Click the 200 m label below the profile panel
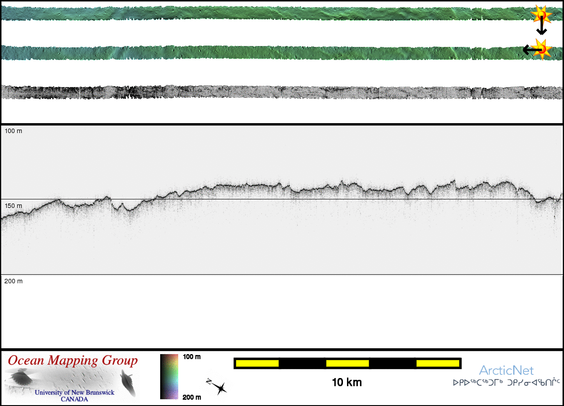 pyautogui.click(x=13, y=281)
